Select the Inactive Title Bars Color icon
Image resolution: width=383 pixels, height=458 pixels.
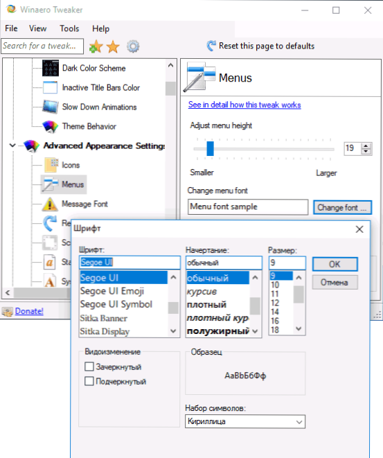coord(50,87)
